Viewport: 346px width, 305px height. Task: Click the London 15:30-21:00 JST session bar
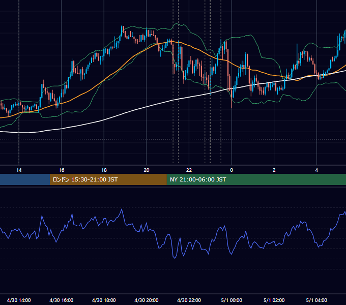click(x=108, y=179)
